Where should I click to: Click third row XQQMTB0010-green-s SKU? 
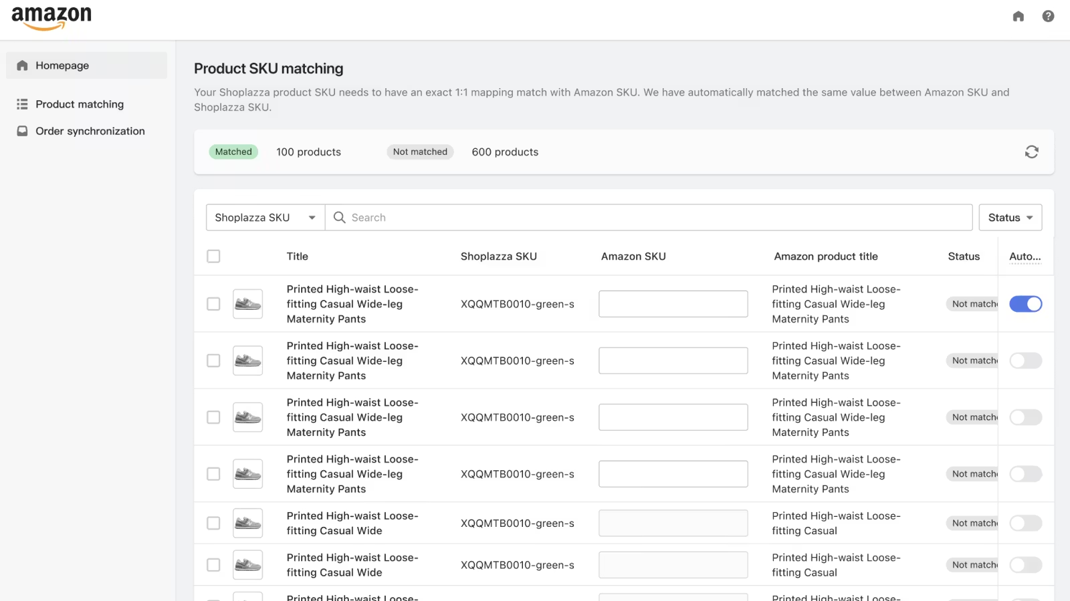pyautogui.click(x=518, y=418)
